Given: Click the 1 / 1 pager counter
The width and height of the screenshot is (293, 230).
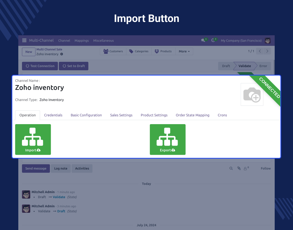Looking at the screenshot, I should click(x=251, y=51).
